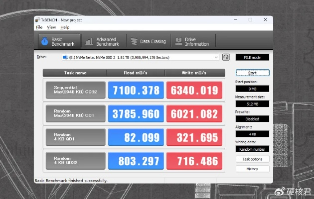
Task: Open the View menu
Action: point(51,27)
